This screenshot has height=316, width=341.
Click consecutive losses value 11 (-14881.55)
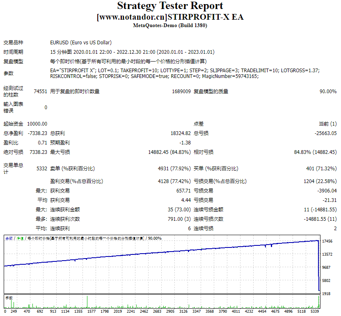tap(320, 210)
